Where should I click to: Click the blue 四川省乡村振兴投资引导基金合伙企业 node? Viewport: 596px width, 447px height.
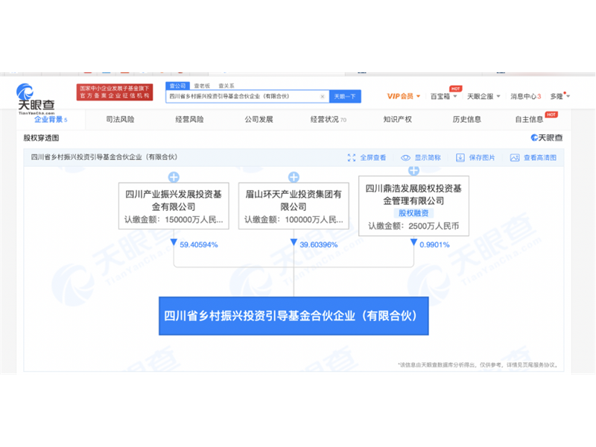[x=294, y=316]
